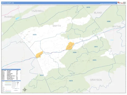Viewport: 127px width, 95px height.
Task: Click the 'SMYTH COUNTY, VA' map title
Action: [8, 3]
